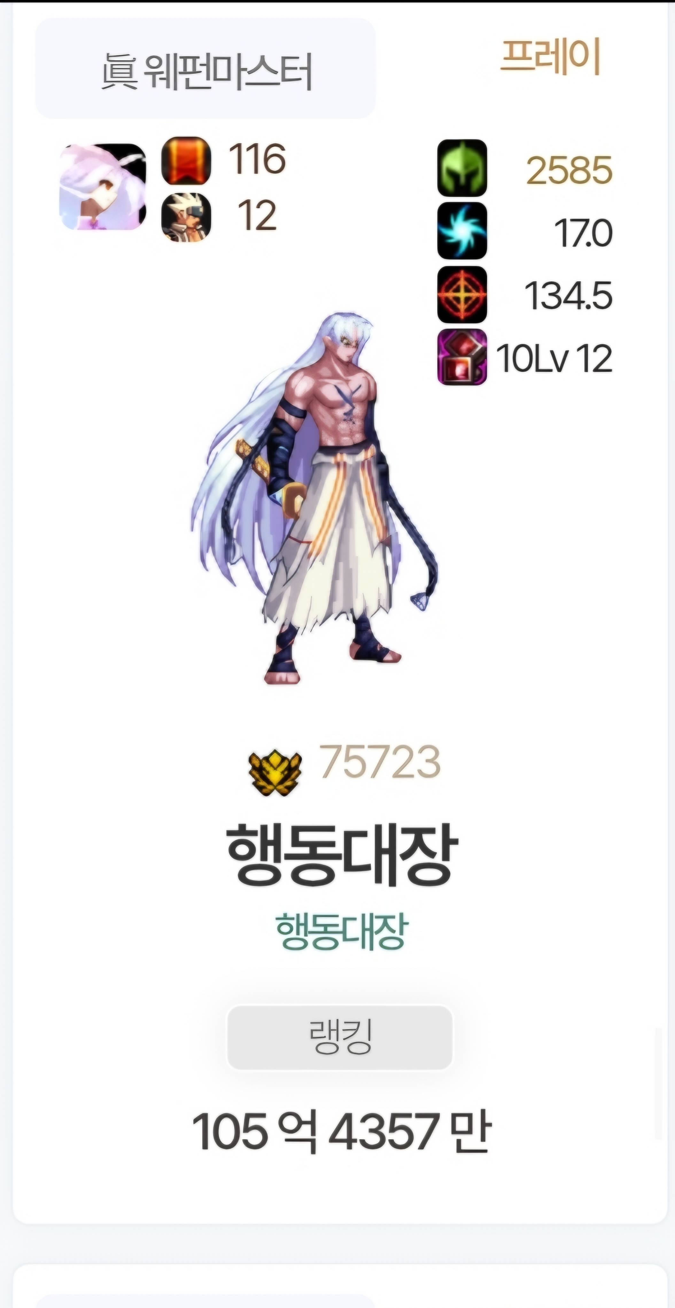The image size is (675, 1308).
Task: Click the green helmet fame icon
Action: click(462, 168)
